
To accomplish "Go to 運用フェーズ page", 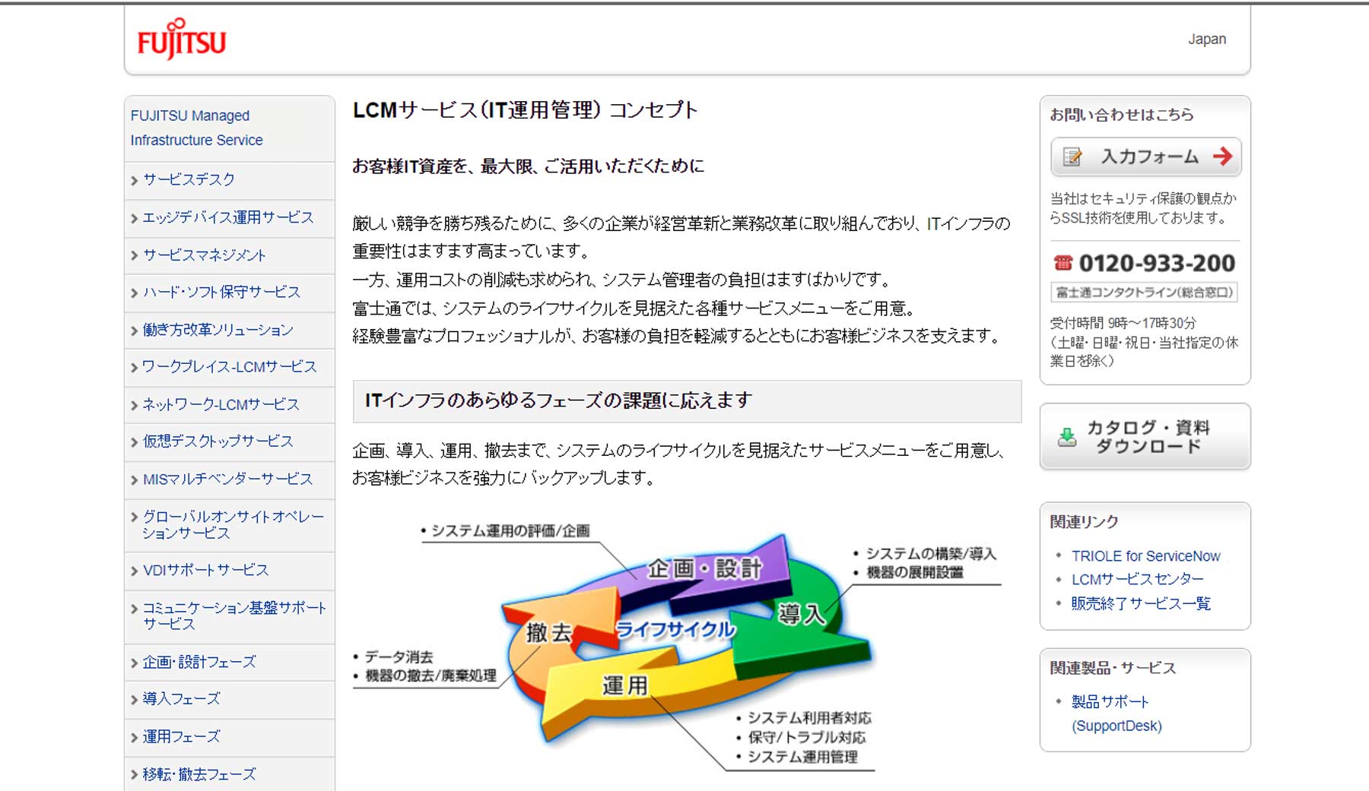I will tap(181, 736).
